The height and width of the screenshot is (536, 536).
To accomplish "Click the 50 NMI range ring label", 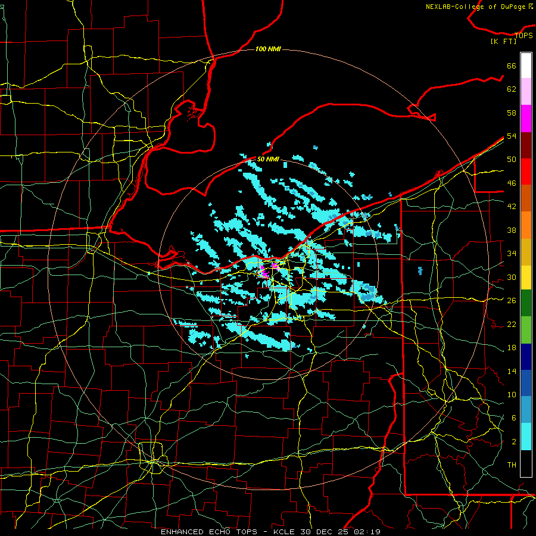I will click(x=268, y=159).
